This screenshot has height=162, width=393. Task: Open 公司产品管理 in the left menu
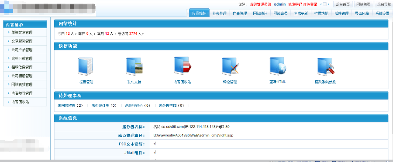[x=22, y=50]
